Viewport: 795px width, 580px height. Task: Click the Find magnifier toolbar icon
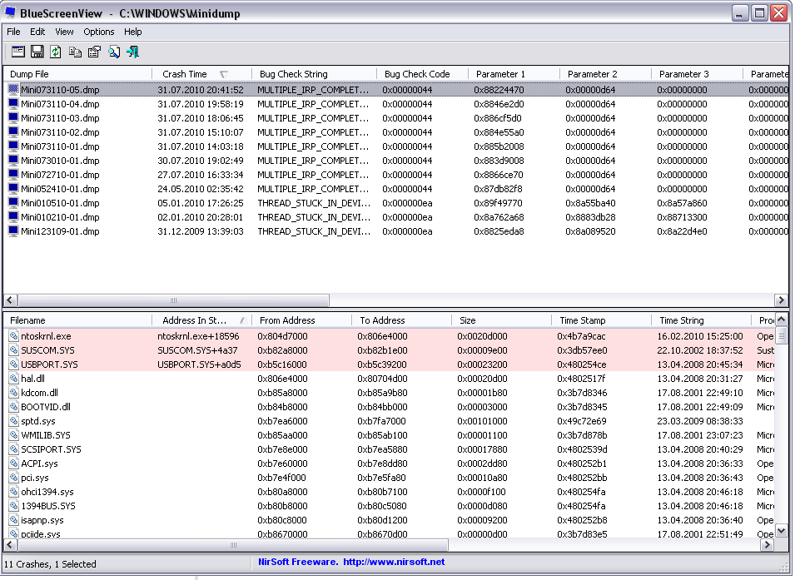click(x=113, y=52)
